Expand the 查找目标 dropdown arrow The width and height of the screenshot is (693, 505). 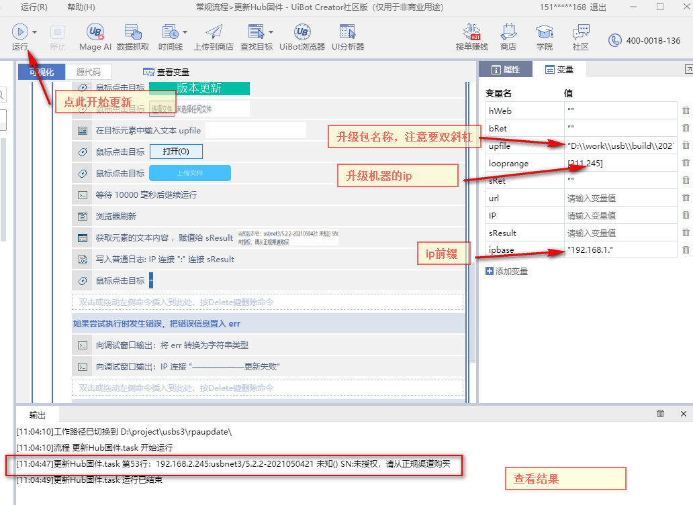click(x=271, y=32)
